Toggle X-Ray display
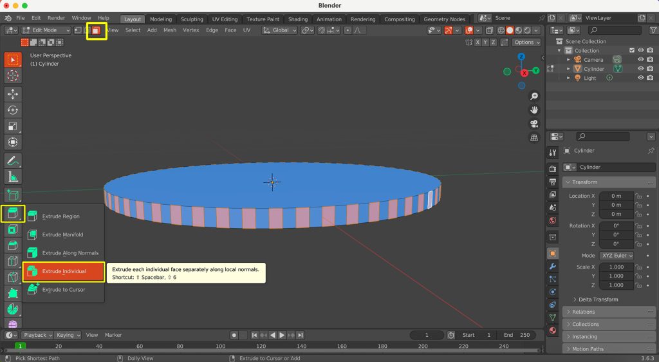This screenshot has width=659, height=362. [x=490, y=30]
